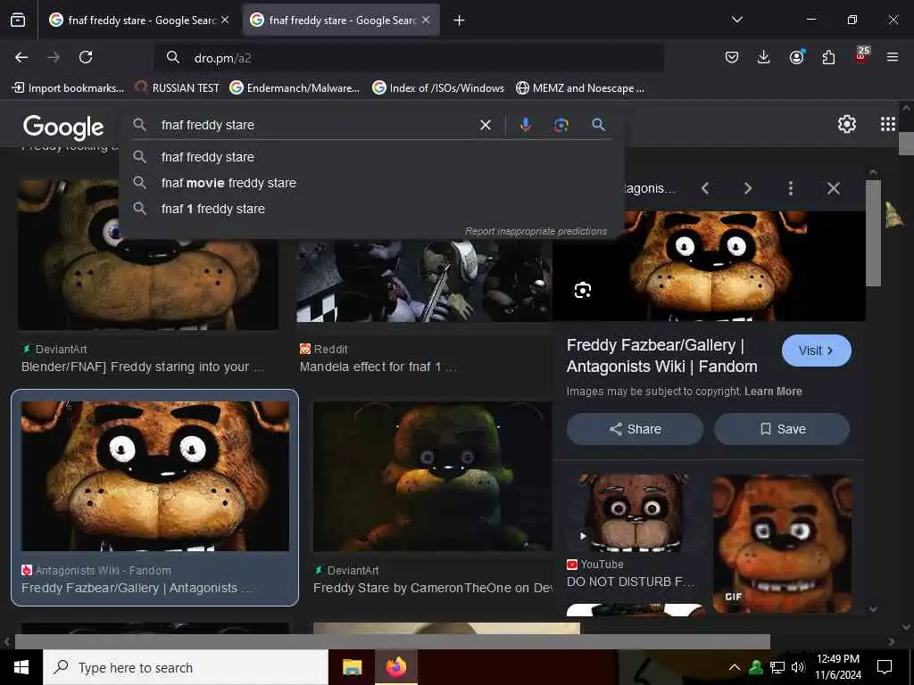Submit search with blue magnifier icon
This screenshot has width=914, height=685.
[598, 124]
